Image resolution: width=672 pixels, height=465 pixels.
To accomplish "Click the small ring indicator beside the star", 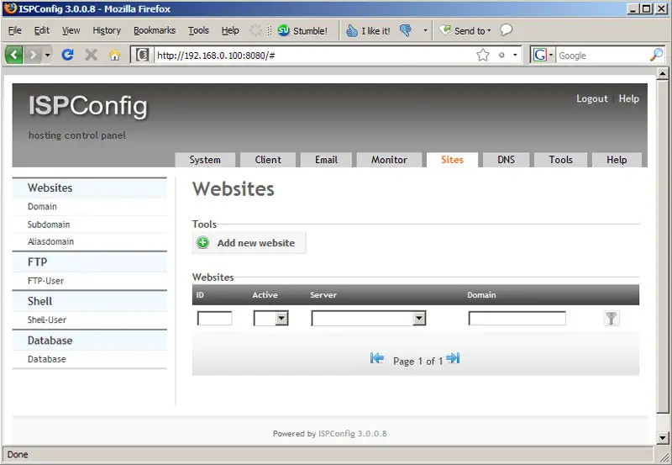I will coord(501,55).
